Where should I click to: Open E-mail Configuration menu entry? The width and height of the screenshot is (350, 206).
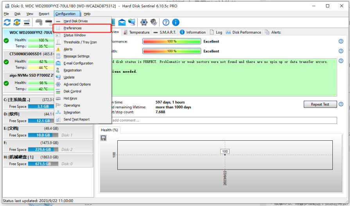click(x=83, y=63)
